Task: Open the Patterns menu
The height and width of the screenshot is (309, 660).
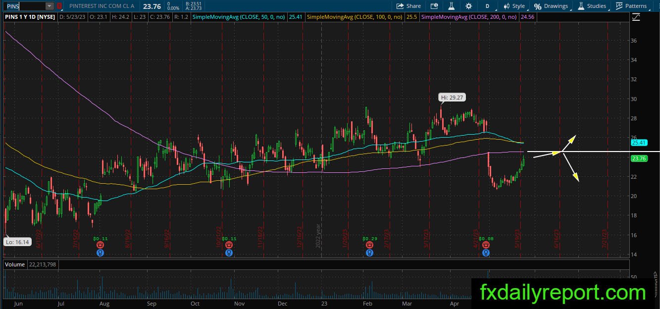Action: 631,6
